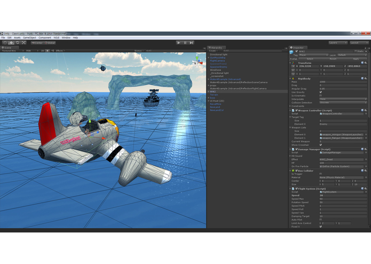
Task: Open the Component menu
Action: [x=45, y=37]
